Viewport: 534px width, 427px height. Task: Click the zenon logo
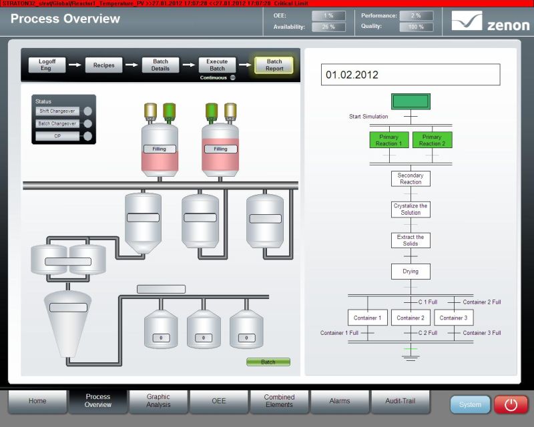pyautogui.click(x=490, y=21)
